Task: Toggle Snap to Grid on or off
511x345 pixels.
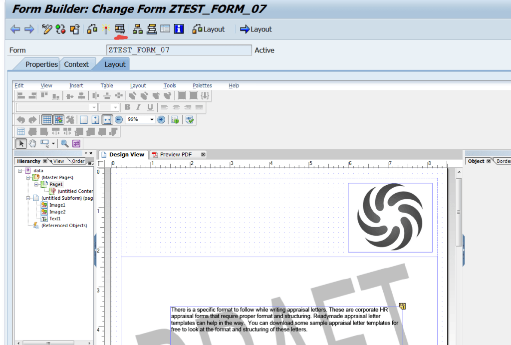Action: [x=58, y=119]
